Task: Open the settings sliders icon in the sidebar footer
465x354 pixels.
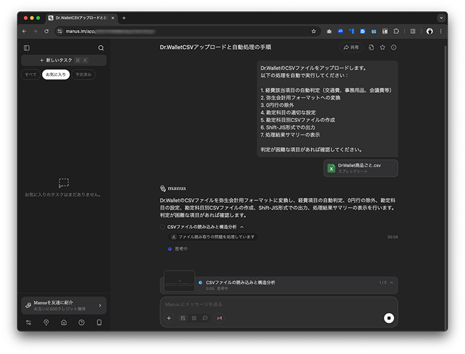Action: [x=29, y=322]
